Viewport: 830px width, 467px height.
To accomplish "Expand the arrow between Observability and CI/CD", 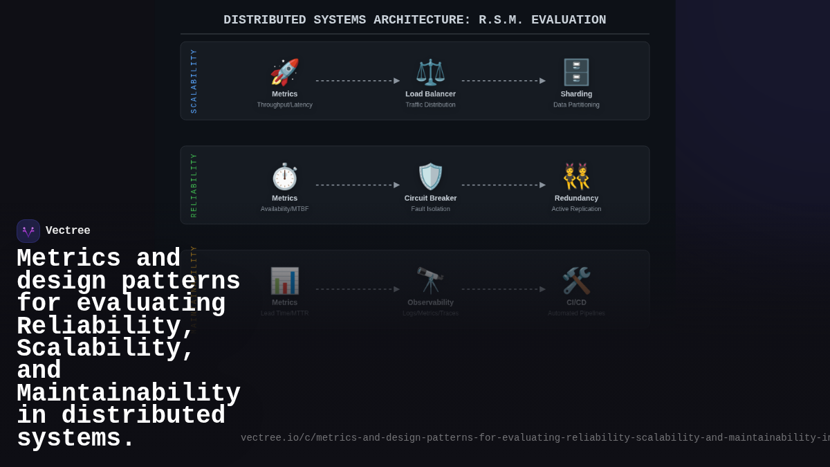I will tap(503, 289).
